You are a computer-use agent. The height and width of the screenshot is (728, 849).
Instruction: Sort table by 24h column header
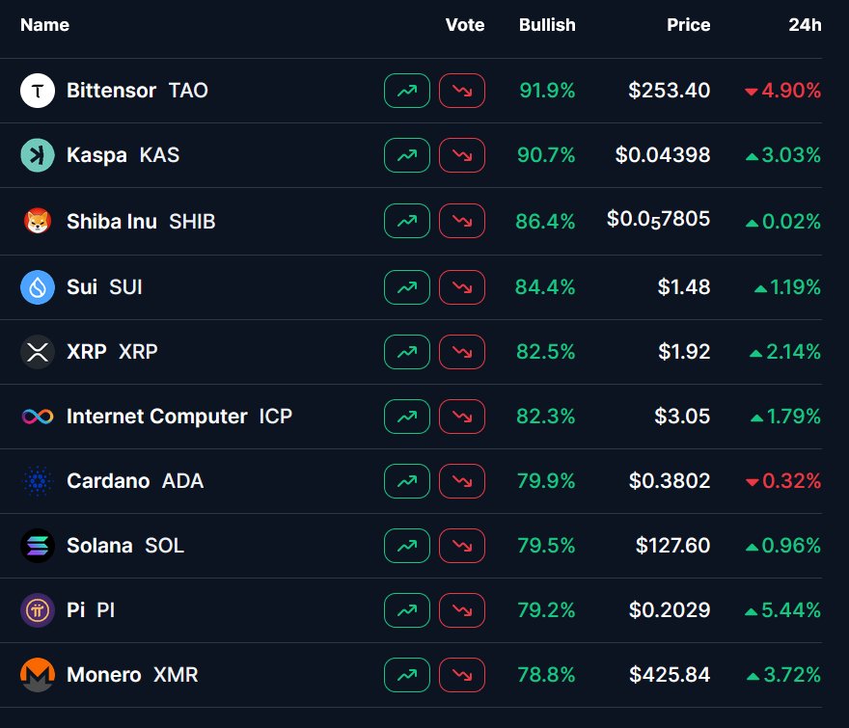805,25
